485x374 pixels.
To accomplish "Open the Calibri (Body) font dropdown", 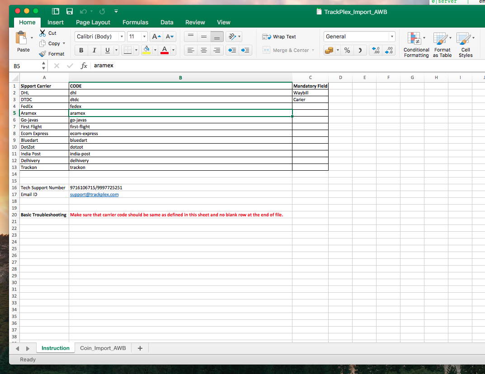I will coord(99,37).
